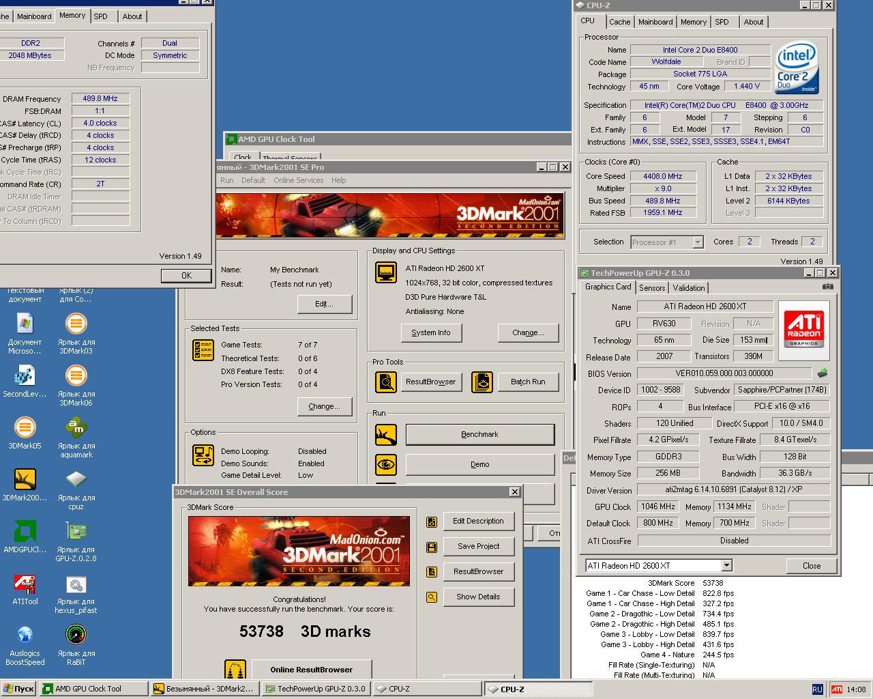Viewport: 873px width, 699px height.
Task: Open the GPU-Z.0.2.8 shortcut icon
Action: [76, 531]
